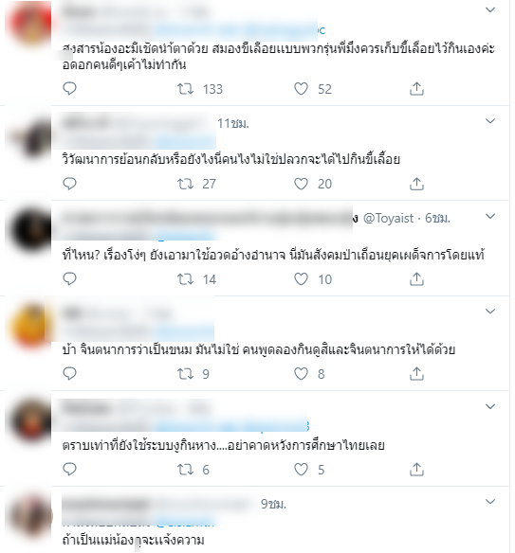The width and height of the screenshot is (515, 553).
Task: Like the @Toyaist tweet with 10 likes
Action: 301,279
